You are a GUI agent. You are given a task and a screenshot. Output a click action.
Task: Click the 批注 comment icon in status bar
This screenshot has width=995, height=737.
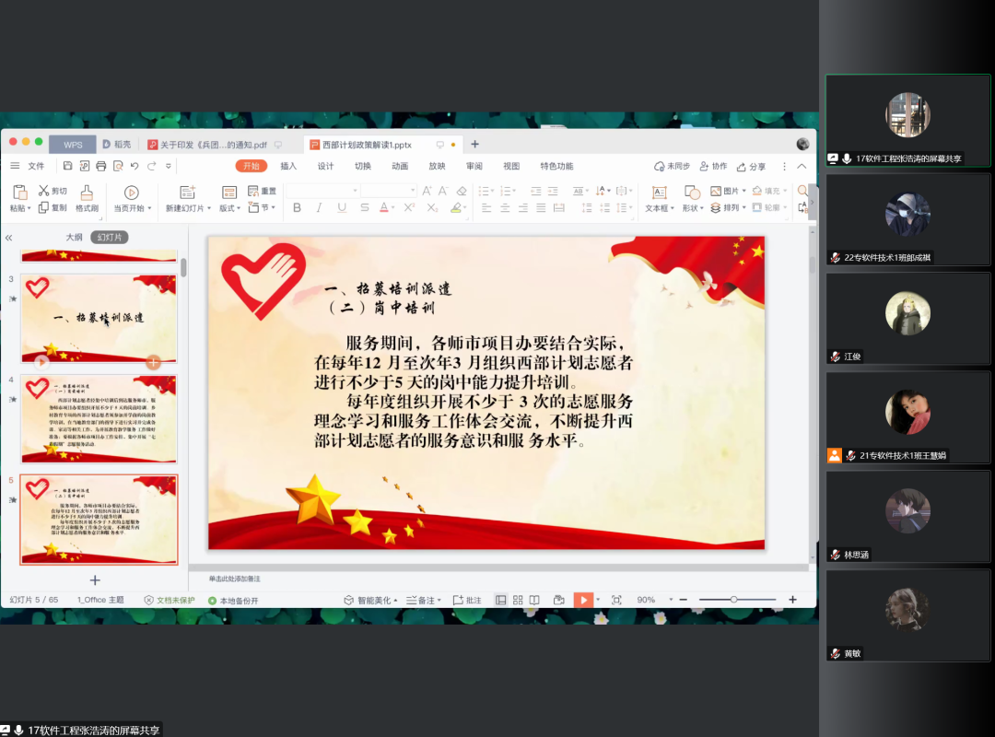pos(469,600)
